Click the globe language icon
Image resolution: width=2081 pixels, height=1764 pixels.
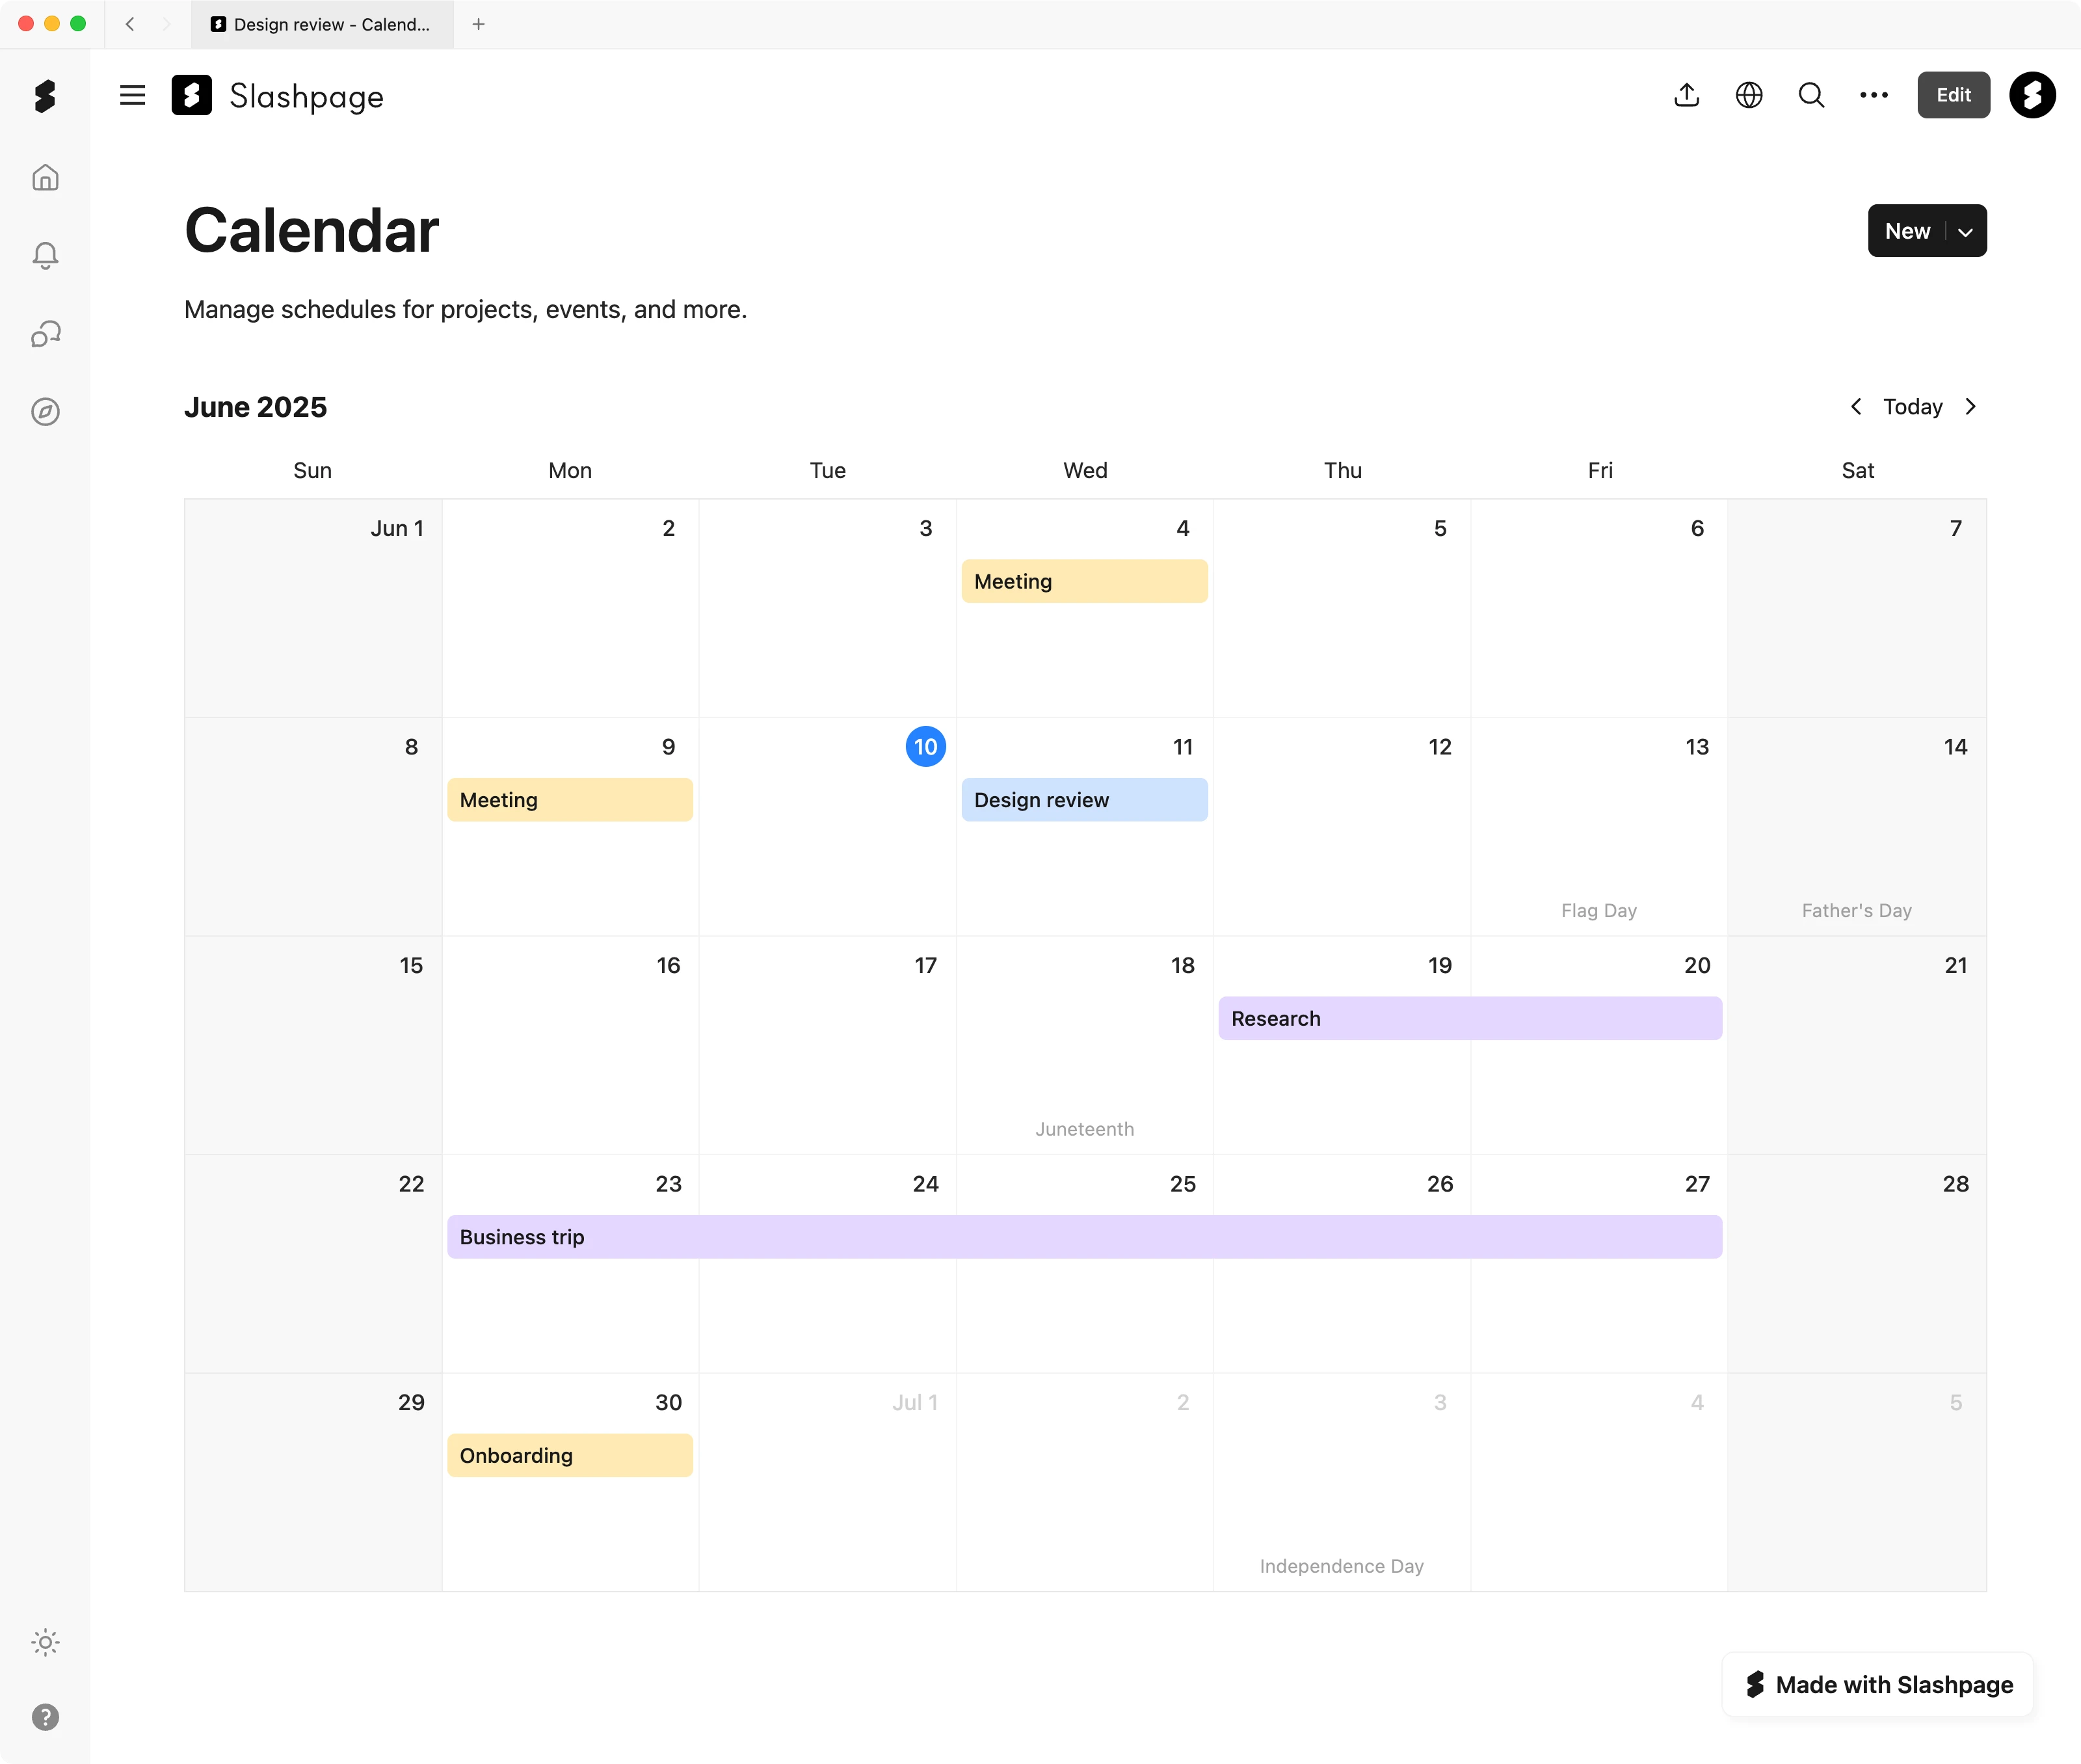coord(1748,95)
